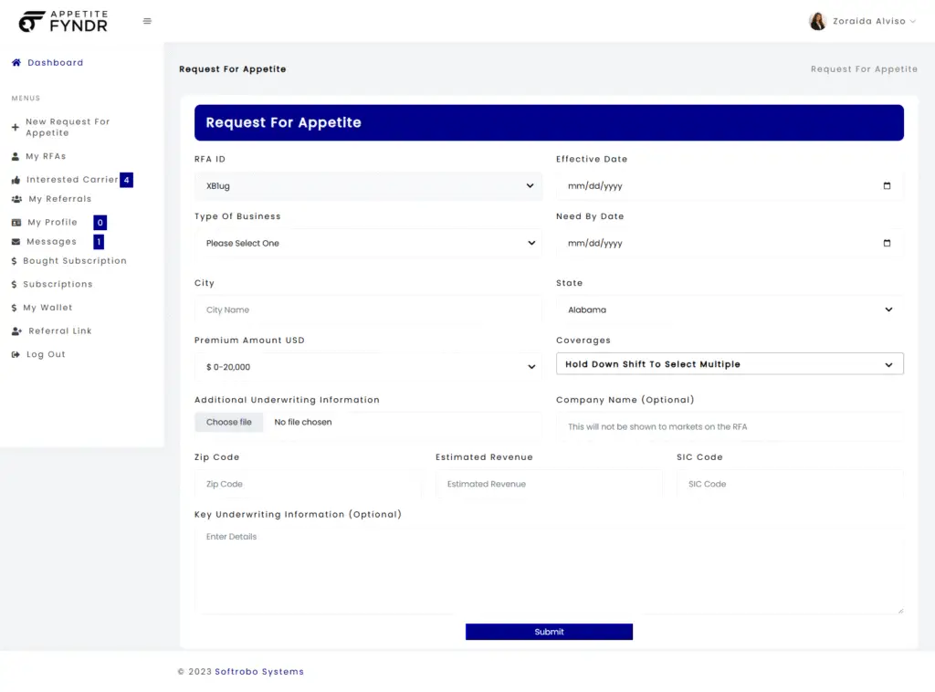Open My Wallet menu item
This screenshot has width=935, height=692.
click(x=47, y=308)
